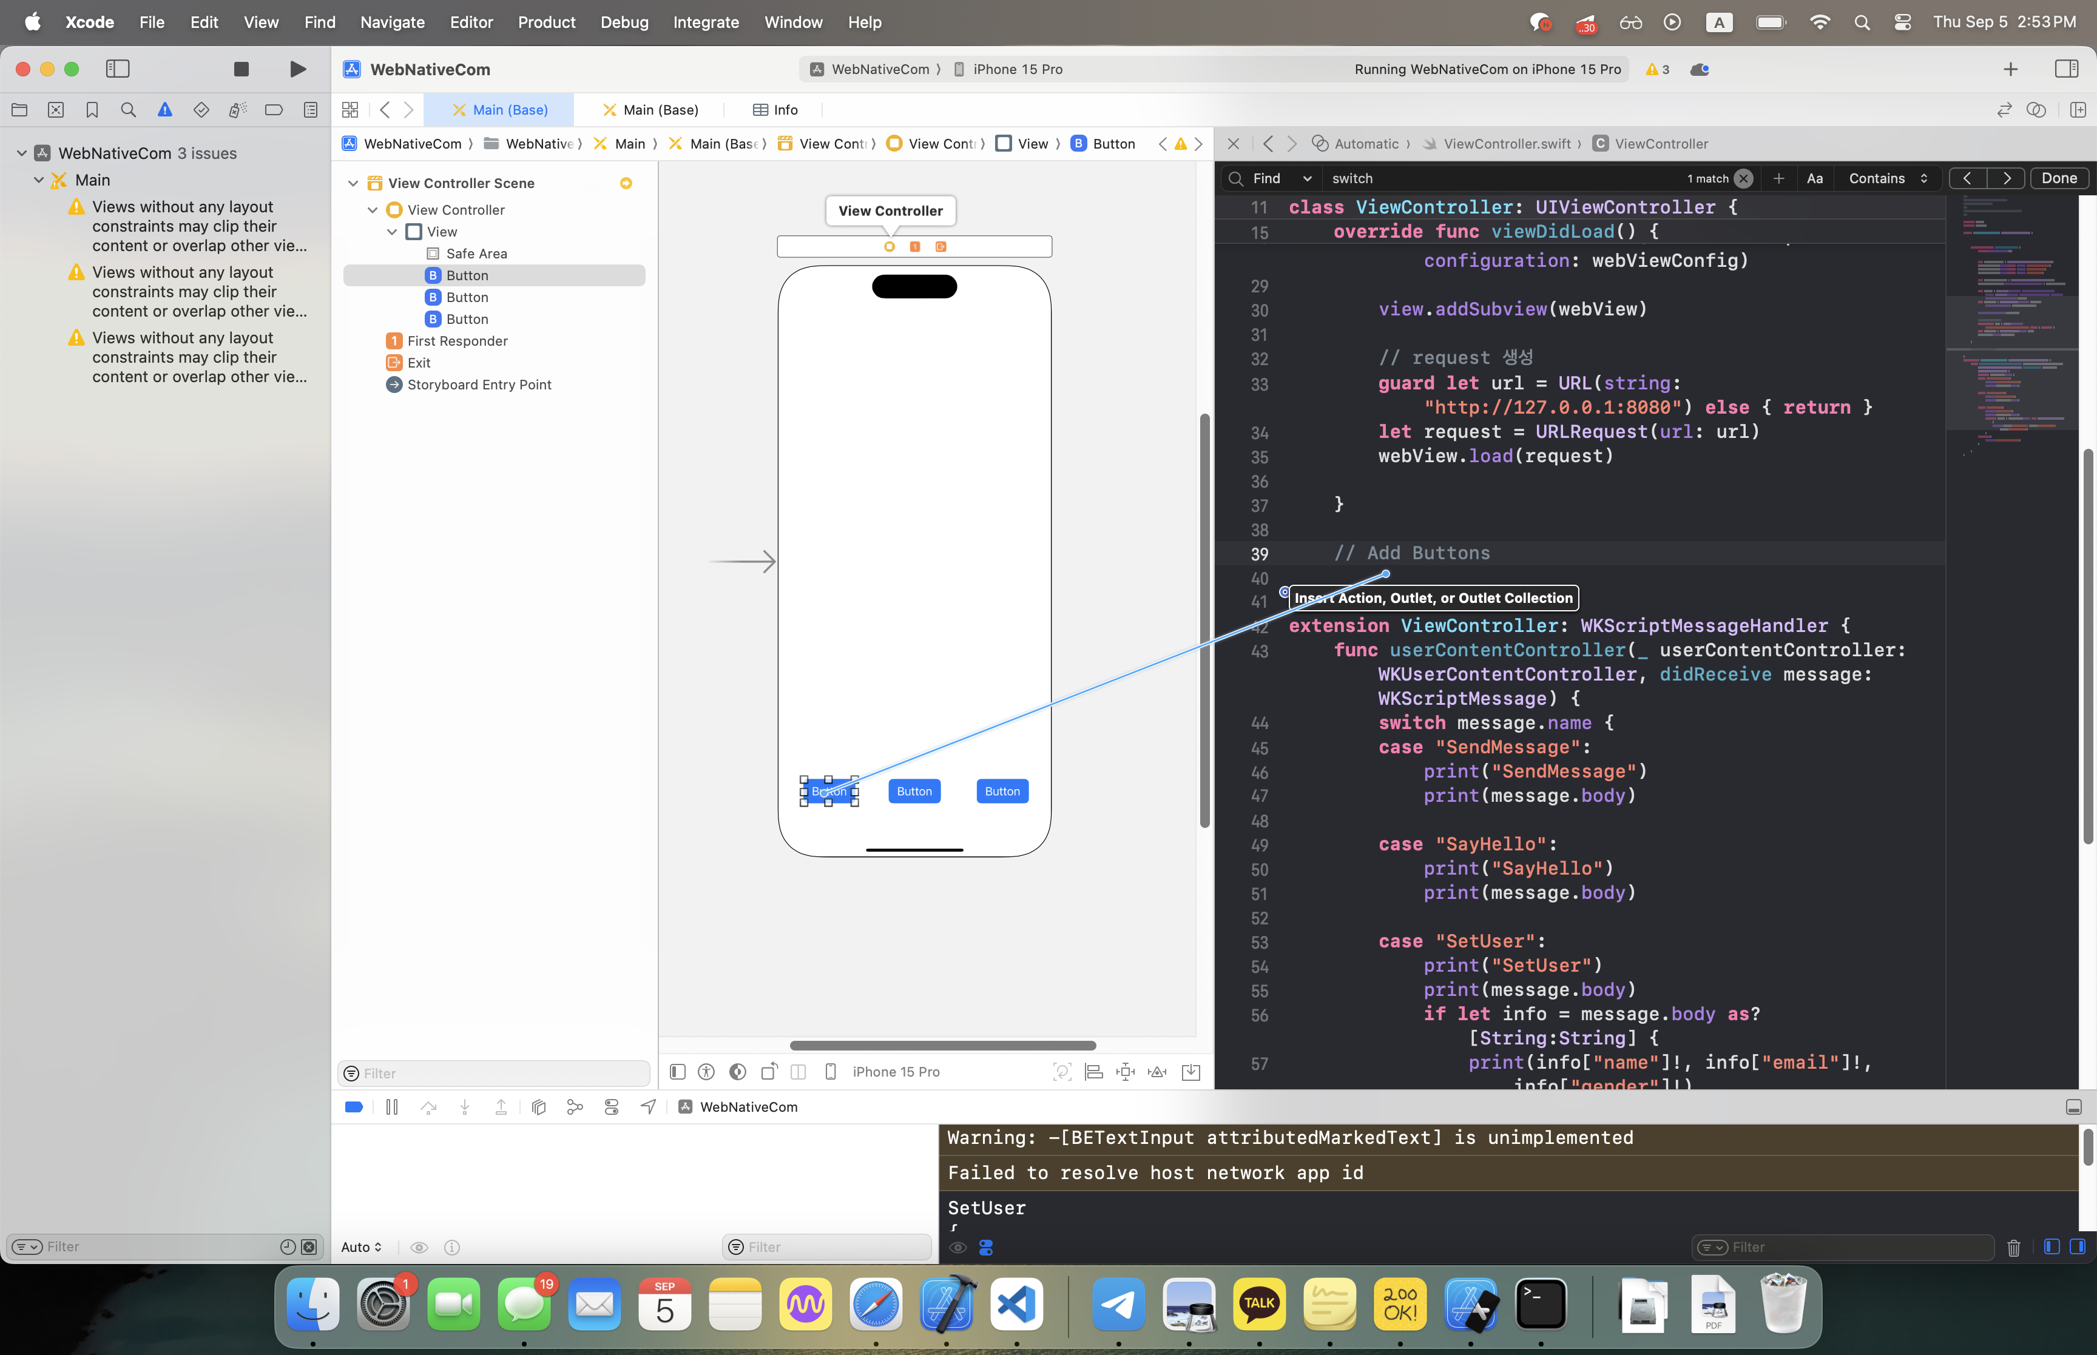The width and height of the screenshot is (2097, 1355).
Task: Open the Add New Constraints icon
Action: coord(1126,1072)
